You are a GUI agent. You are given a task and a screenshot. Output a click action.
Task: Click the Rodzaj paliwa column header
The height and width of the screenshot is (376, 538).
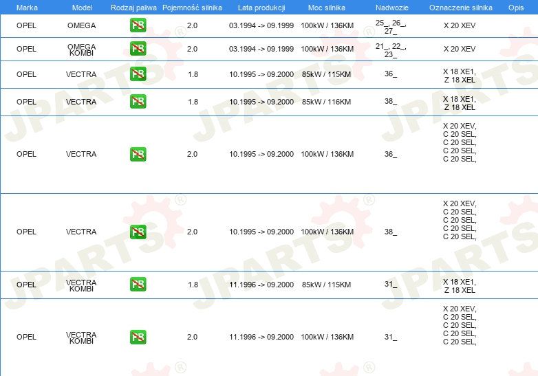point(133,7)
